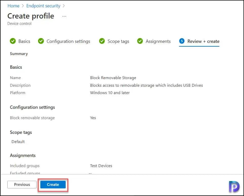Click the 'Test Devices' included group value

coord(101,166)
